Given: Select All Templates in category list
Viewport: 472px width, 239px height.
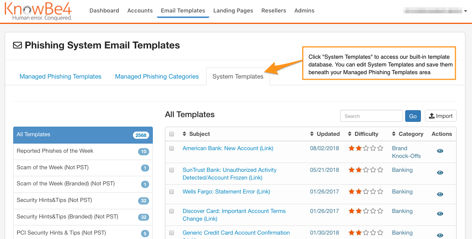Looking at the screenshot, I should coord(83,135).
